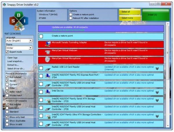This screenshot has width=174, height=132.
Task: Click the Microsoft Teredo Tunneling Adapter network icon
Action: pyautogui.click(x=48, y=44)
